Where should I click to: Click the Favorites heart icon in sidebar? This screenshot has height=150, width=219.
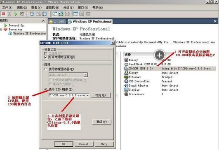[5, 29]
